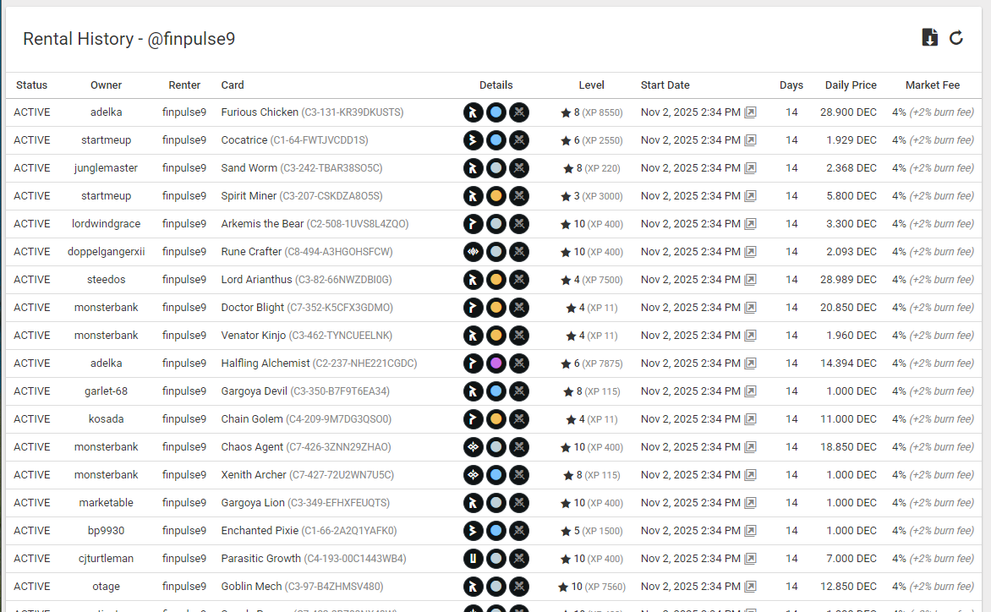
Task: Click crossed-swords icon in Sand Worm row
Action: pyautogui.click(x=519, y=168)
